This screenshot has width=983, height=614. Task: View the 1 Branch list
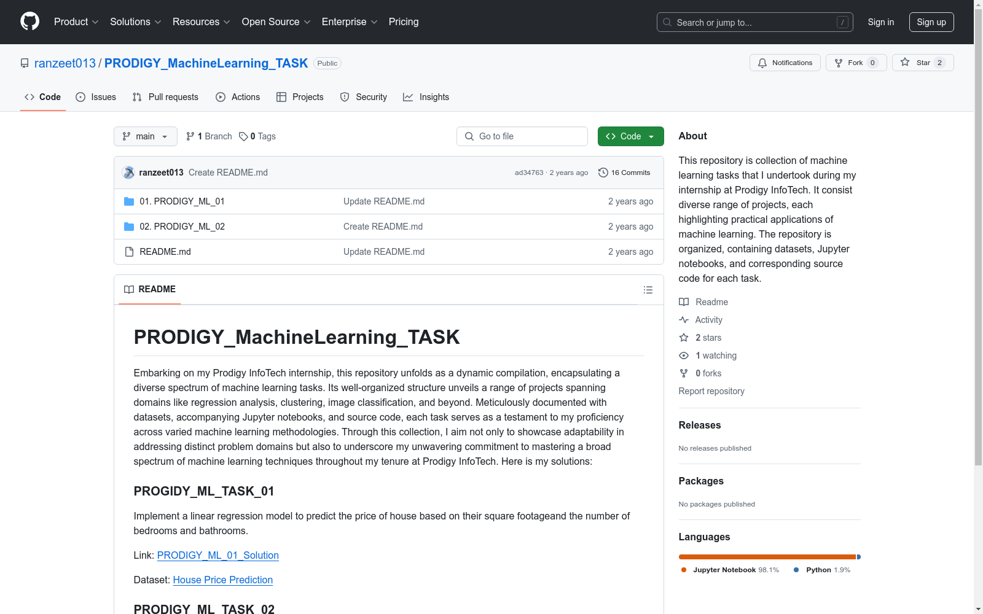click(209, 136)
